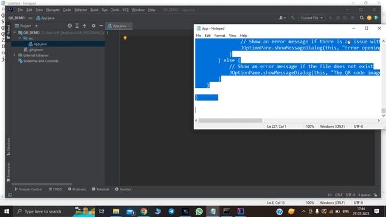This screenshot has height=217, width=386.
Task: Open IntelliJ Navigate menu
Action: 52,10
